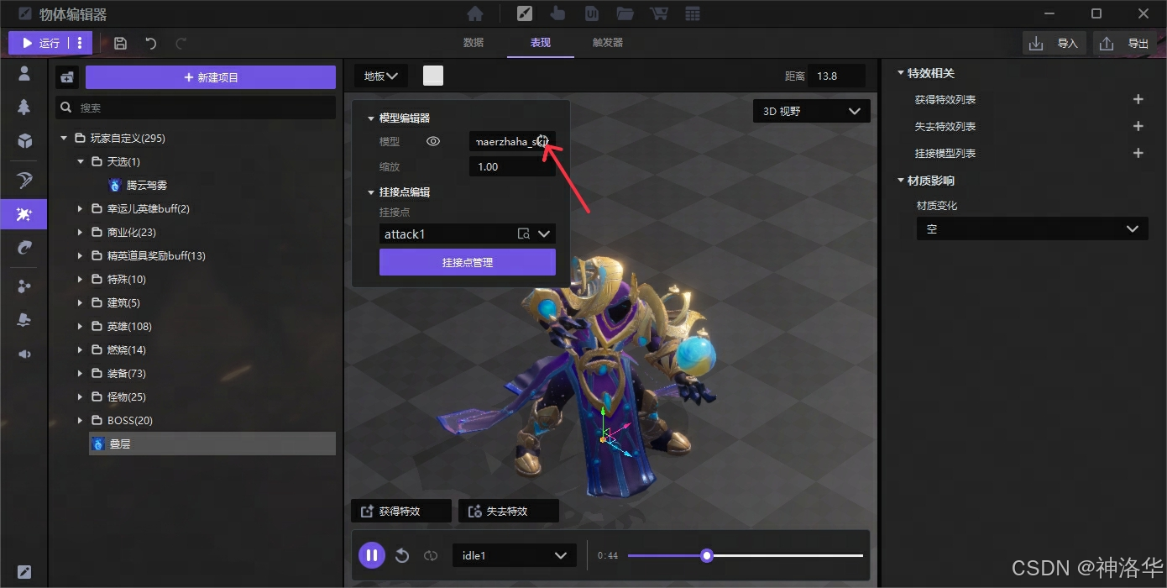1167x588 pixels.
Task: Open the run options three-dot menu
Action: coord(80,43)
